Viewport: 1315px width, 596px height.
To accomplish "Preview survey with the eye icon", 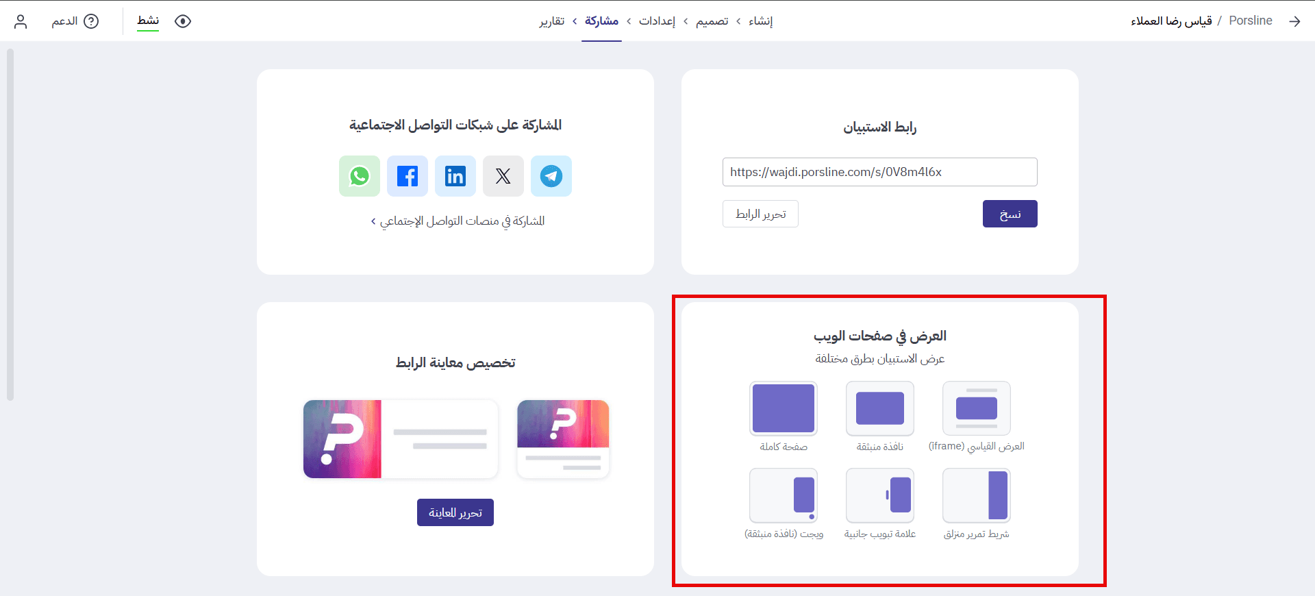I will pos(183,21).
